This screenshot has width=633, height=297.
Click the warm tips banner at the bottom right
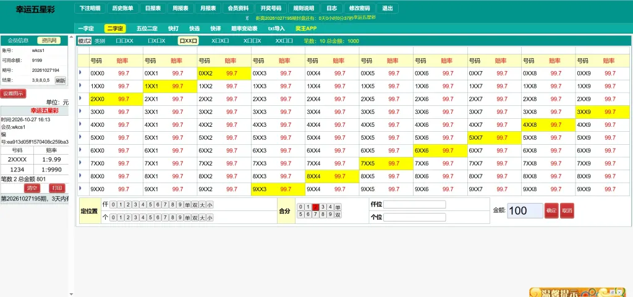(x=577, y=292)
